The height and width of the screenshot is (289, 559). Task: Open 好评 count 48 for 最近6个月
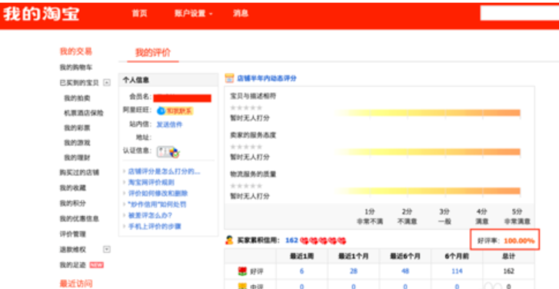pos(405,271)
